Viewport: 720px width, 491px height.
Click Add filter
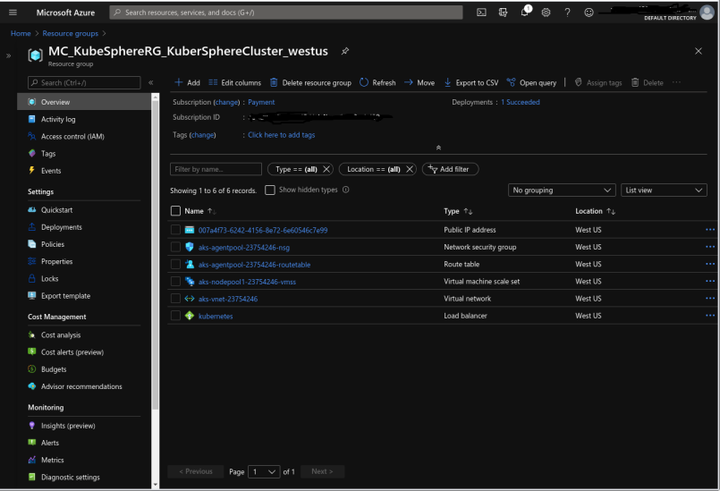tap(450, 169)
